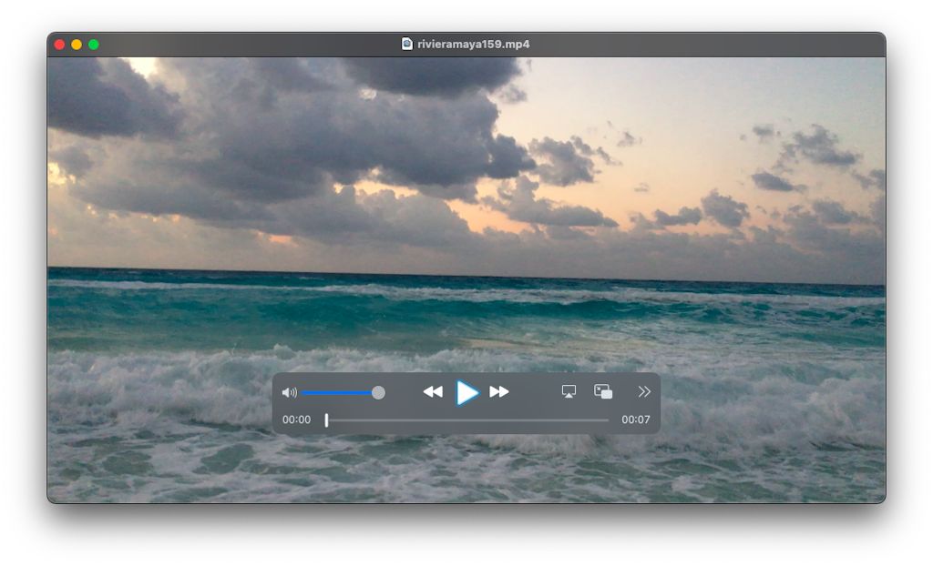Screen dimensions: 933x566
Task: Click the timeline playhead marker
Action: point(326,420)
